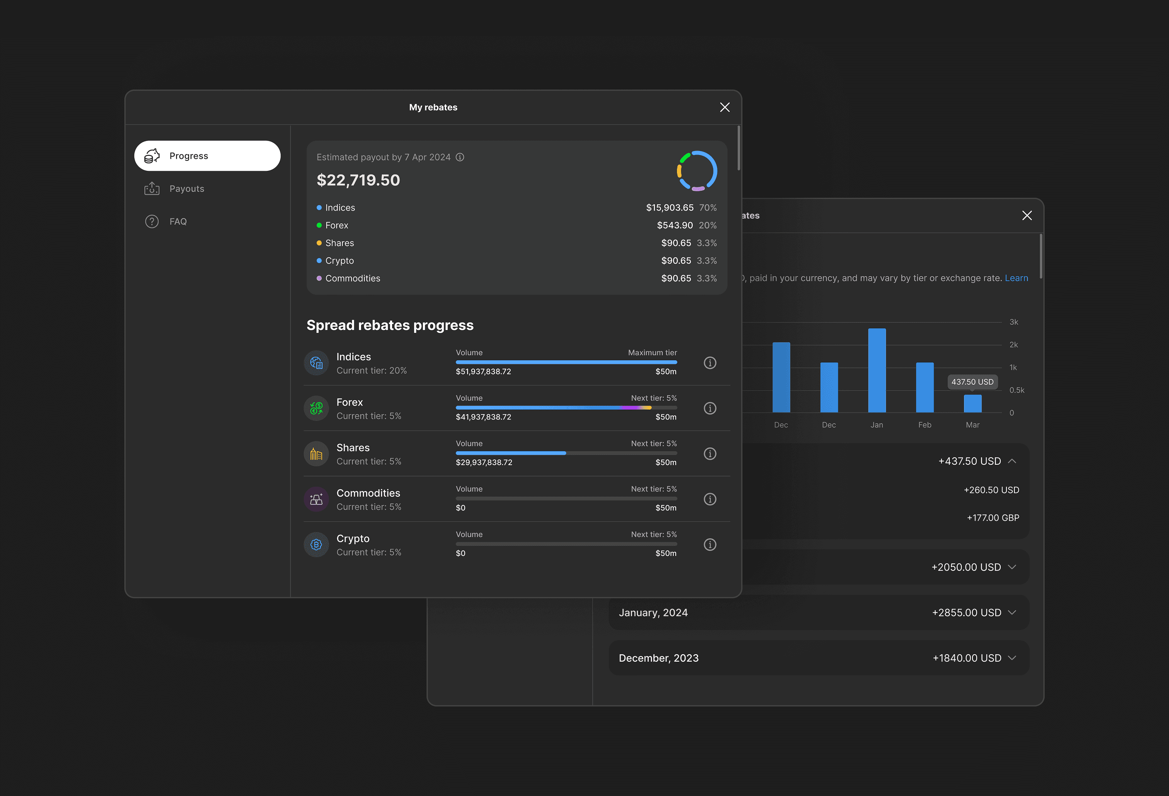Open info for Forex rebate row
1169x796 pixels.
[710, 408]
